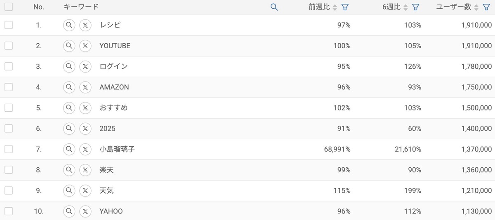Check the box for the レシピ row

9,25
